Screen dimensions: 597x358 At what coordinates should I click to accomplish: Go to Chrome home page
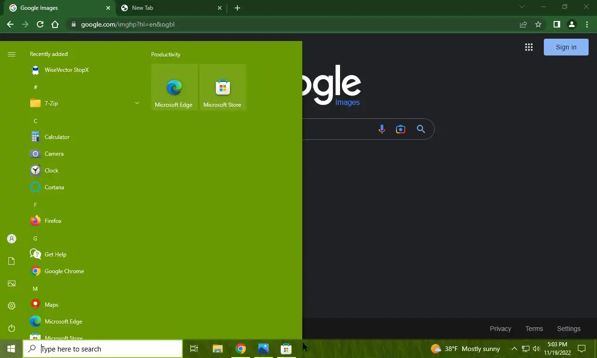pos(55,24)
